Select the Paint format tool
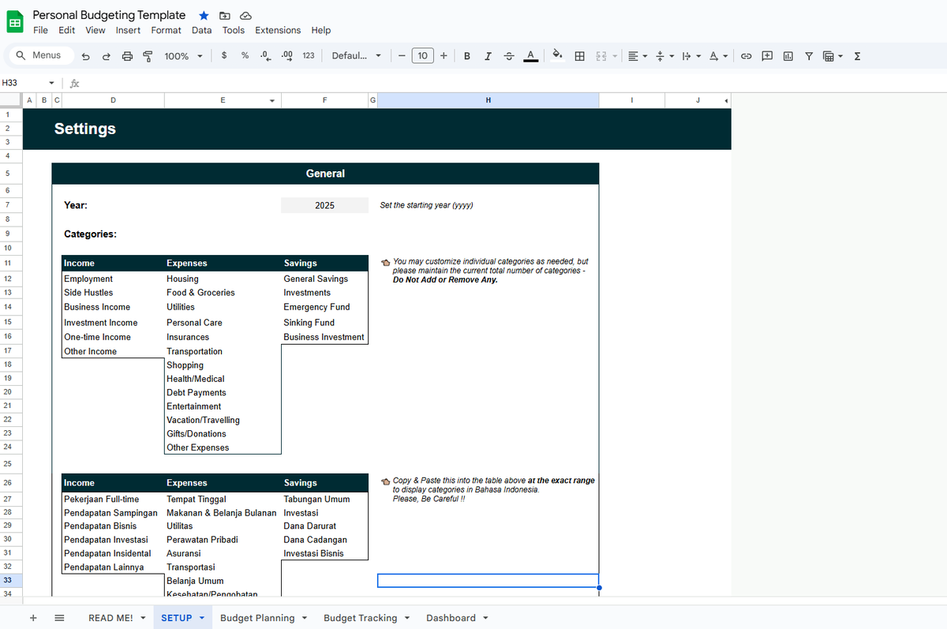Viewport: 947px width, 629px height. point(148,56)
